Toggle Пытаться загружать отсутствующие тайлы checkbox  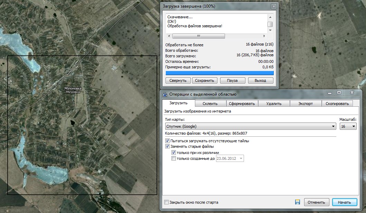tap(168, 141)
